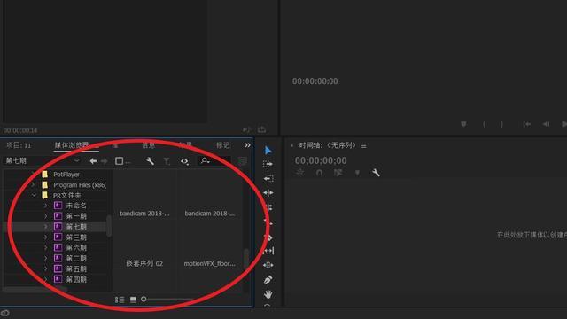This screenshot has height=319, width=567.
Task: Select the Pen tool
Action: (x=268, y=280)
